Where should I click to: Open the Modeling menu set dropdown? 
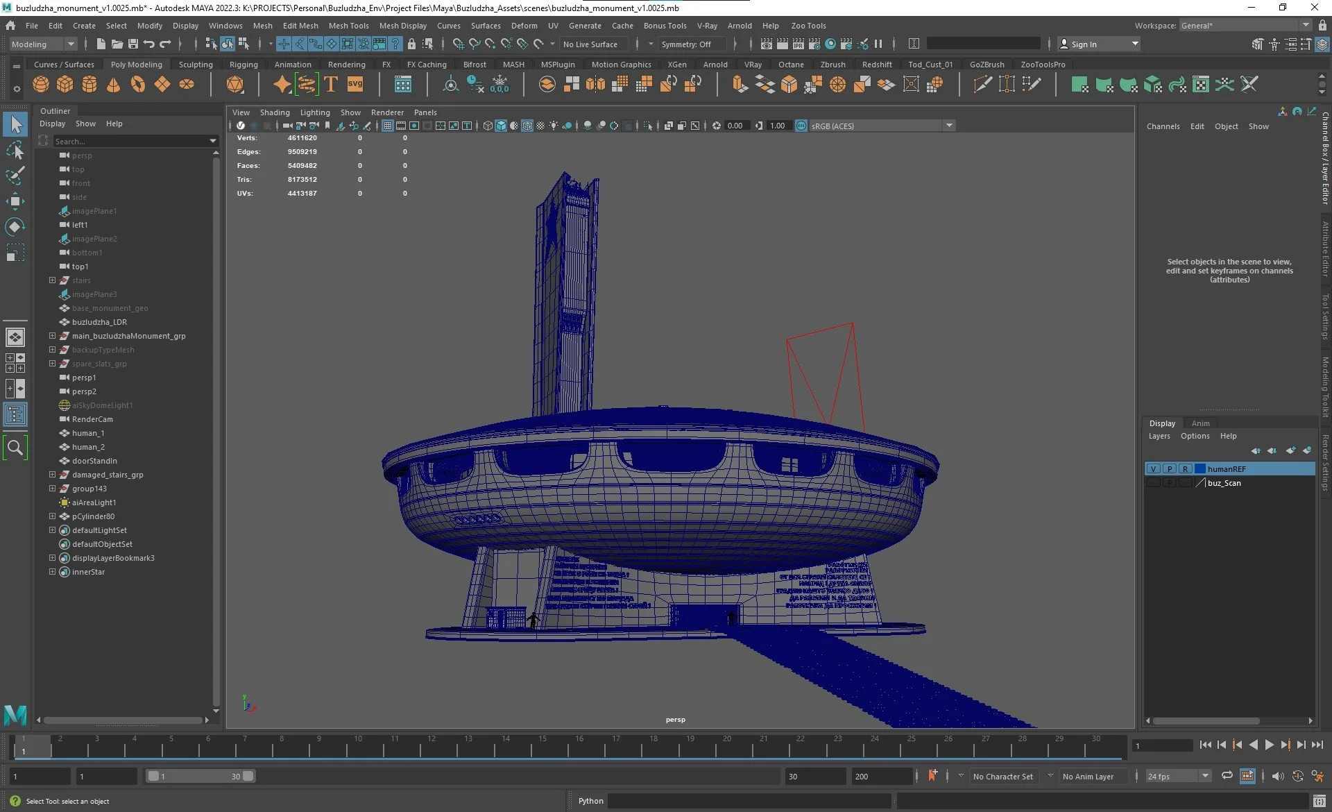tap(43, 44)
